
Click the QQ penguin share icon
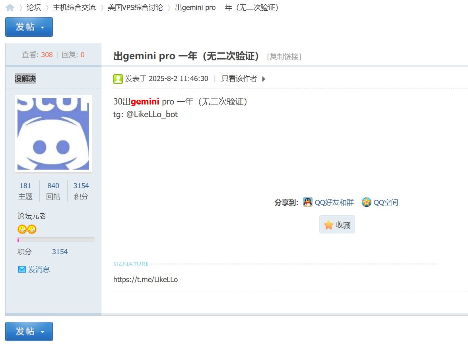[x=308, y=202]
